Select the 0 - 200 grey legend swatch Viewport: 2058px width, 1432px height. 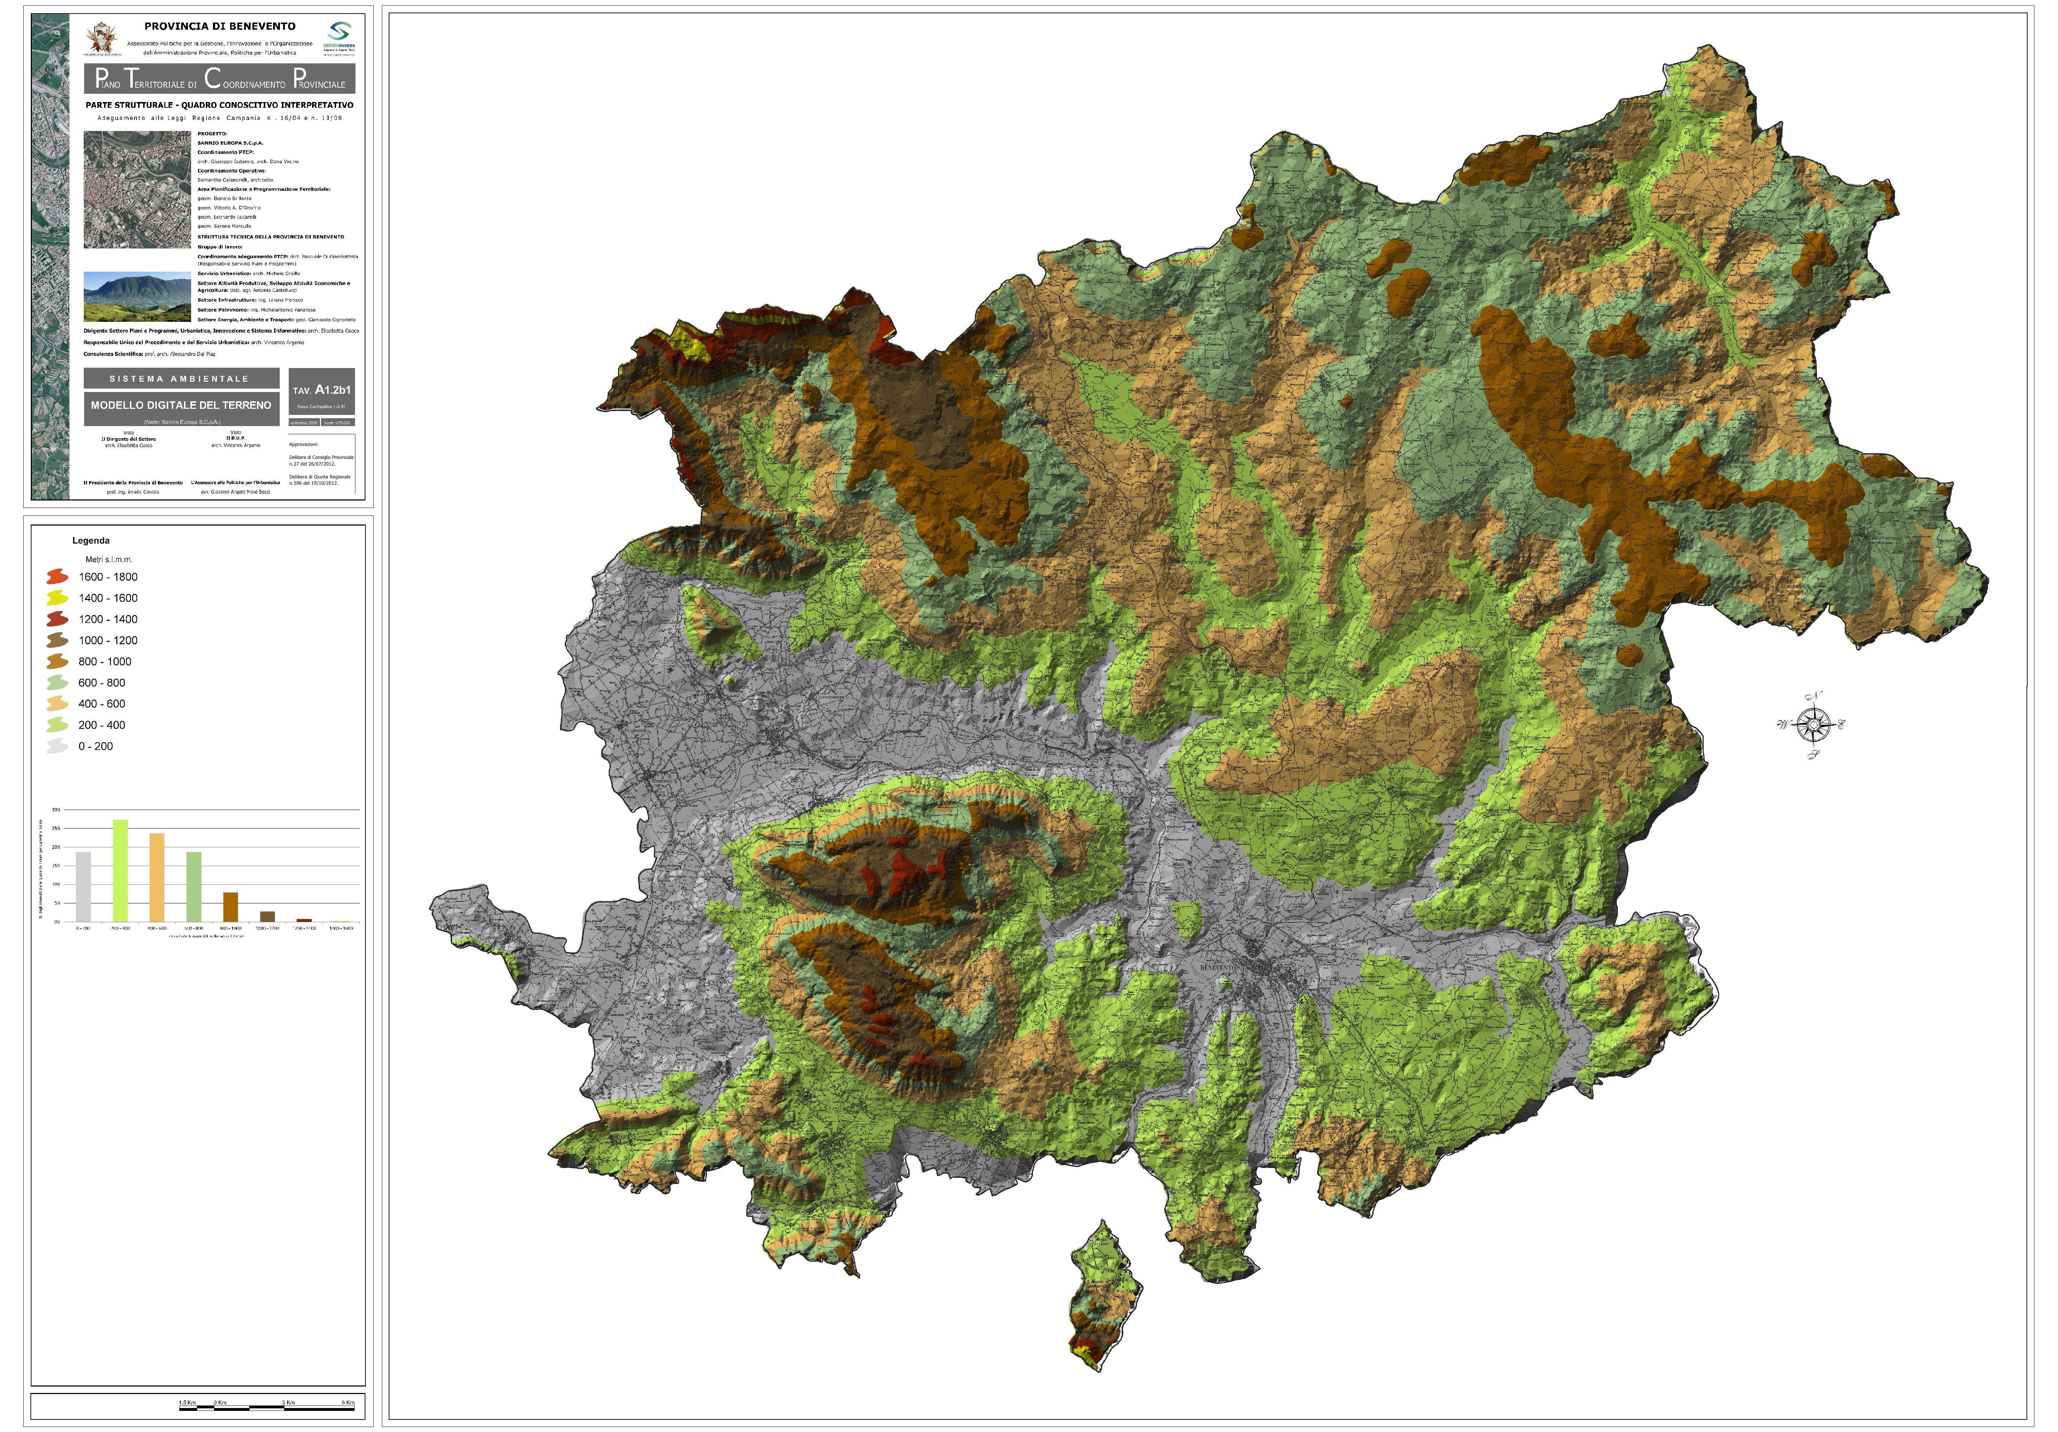(57, 746)
